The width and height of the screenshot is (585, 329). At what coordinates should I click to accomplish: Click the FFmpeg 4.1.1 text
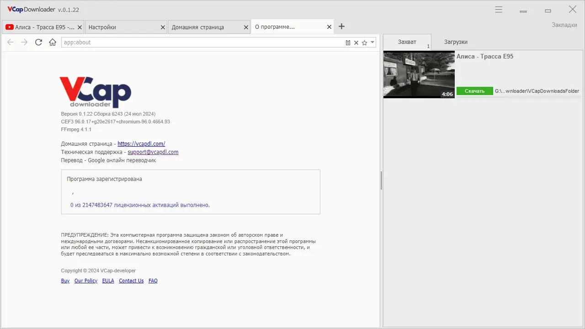(x=76, y=130)
